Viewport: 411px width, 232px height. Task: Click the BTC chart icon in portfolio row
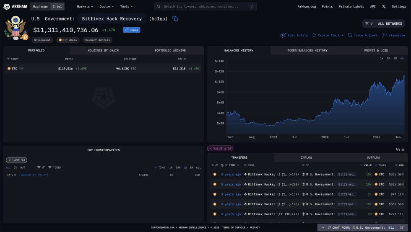(21, 69)
